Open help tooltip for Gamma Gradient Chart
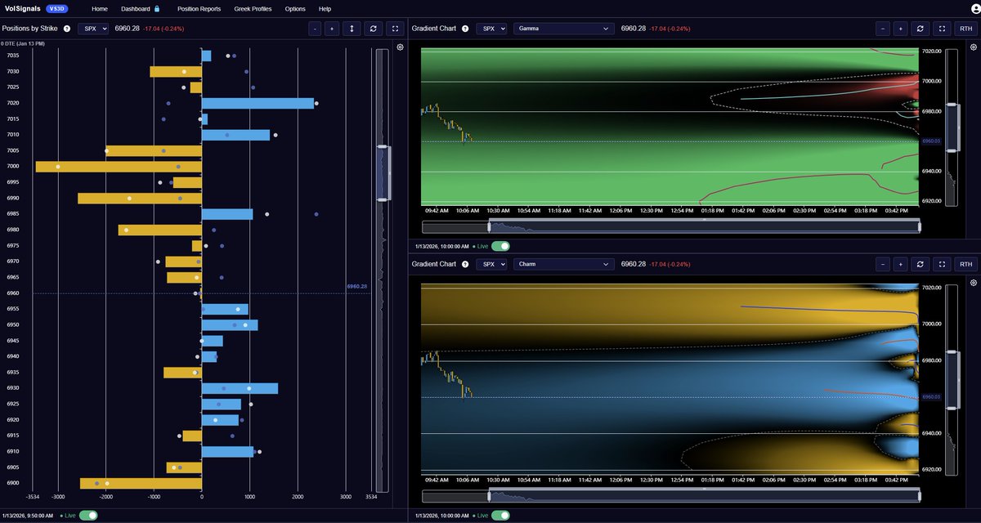The height and width of the screenshot is (523, 981). pos(465,29)
